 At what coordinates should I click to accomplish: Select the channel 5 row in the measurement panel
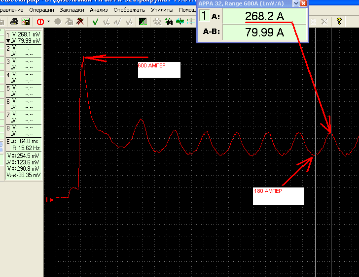click(23, 91)
